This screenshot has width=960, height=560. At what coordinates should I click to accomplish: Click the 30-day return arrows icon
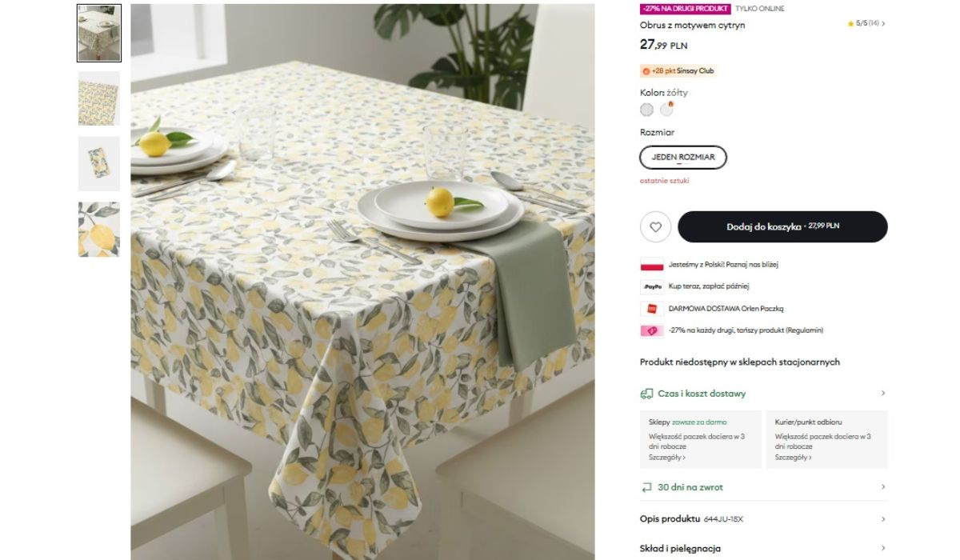coord(647,487)
